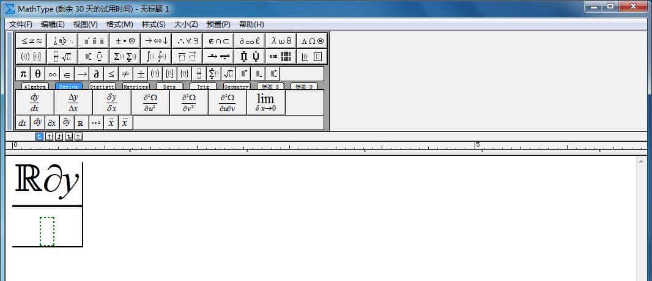Insert the pi symbol from small bar

tap(23, 74)
